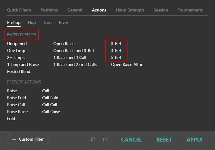
Task: Select the Flop sub-tab
Action: pos(31,22)
